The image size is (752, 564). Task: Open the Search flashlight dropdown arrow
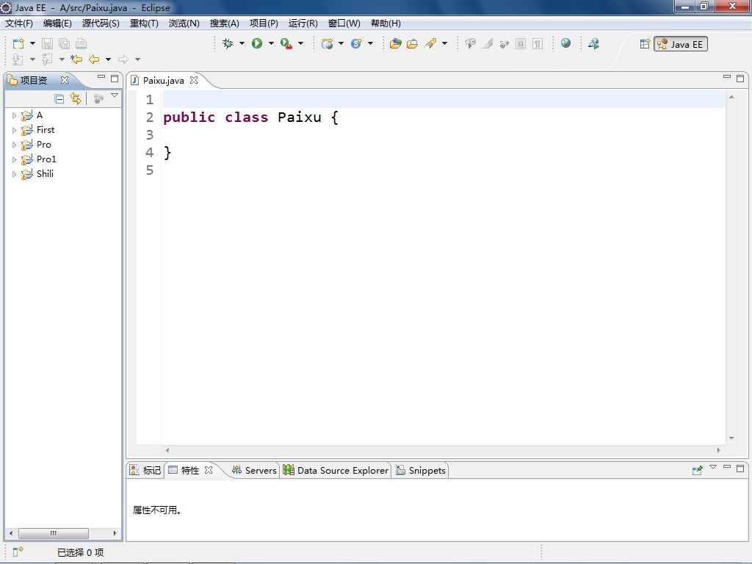tap(444, 43)
